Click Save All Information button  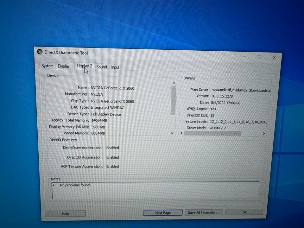(204, 212)
